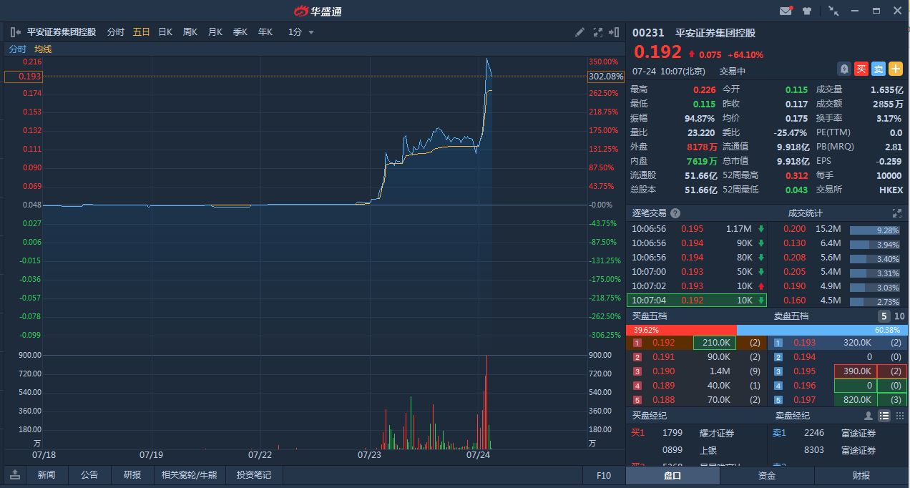Click the 成交统计 header label
The image size is (910, 488).
point(806,213)
